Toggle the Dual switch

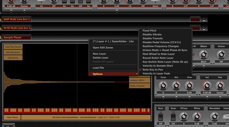point(173,117)
